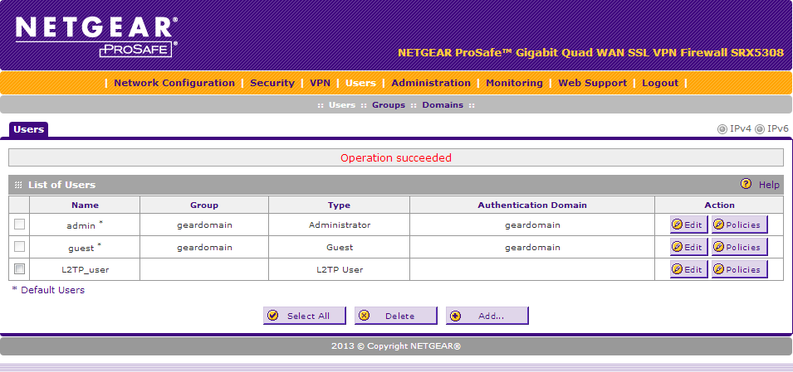The image size is (793, 372).
Task: Open the Administration menu
Action: point(431,83)
